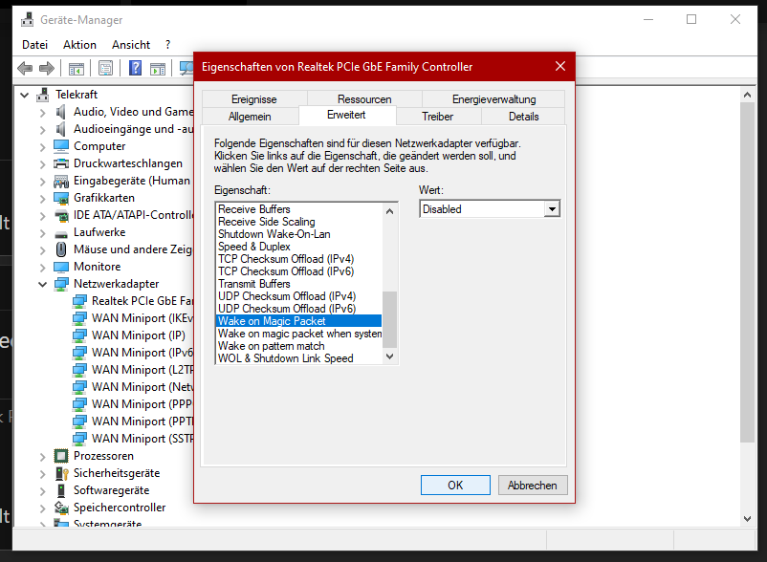Open the ? help menu
The image size is (767, 562).
tap(167, 45)
